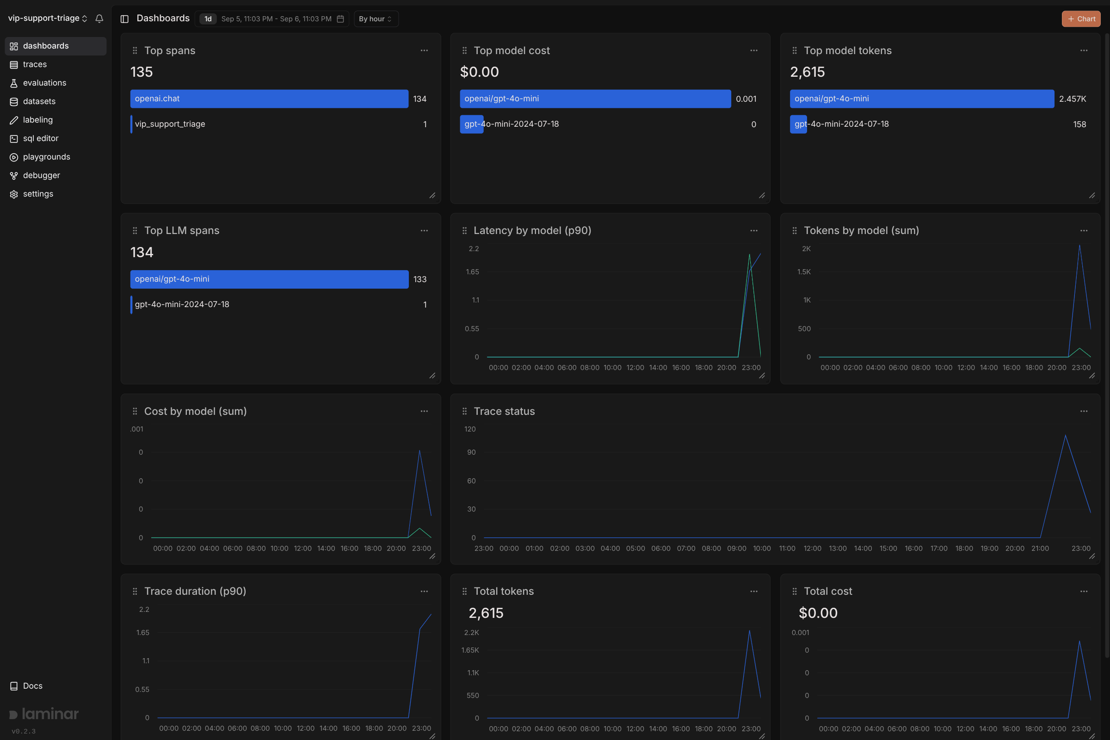Click the add Chart button
This screenshot has height=740, width=1110.
(1081, 19)
